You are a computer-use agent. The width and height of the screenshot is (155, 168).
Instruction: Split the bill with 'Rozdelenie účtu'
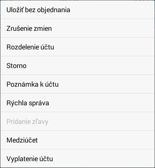(x=77, y=47)
